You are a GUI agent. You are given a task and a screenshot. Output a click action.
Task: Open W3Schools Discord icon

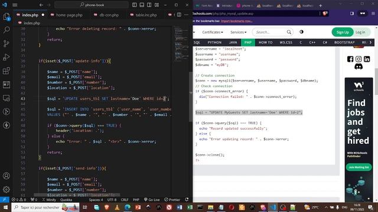(359, 67)
